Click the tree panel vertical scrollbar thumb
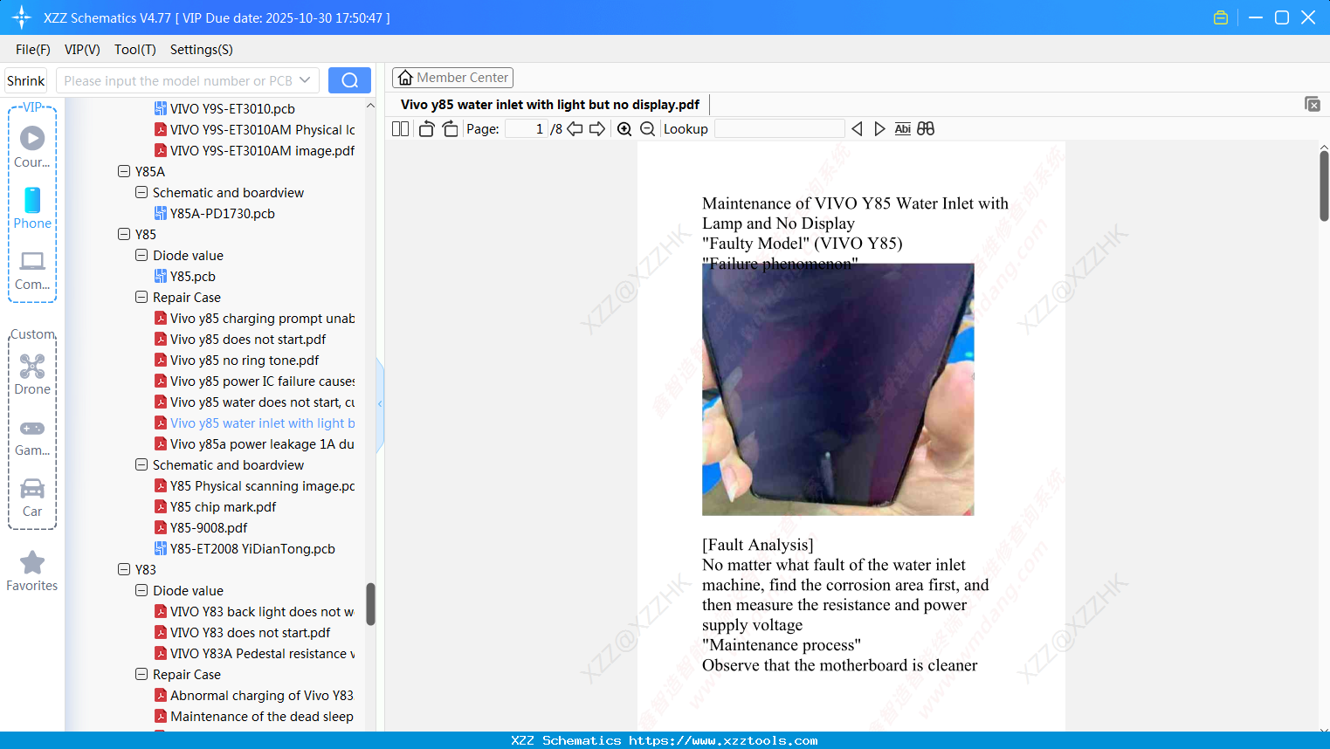The height and width of the screenshot is (749, 1330). coord(370,604)
